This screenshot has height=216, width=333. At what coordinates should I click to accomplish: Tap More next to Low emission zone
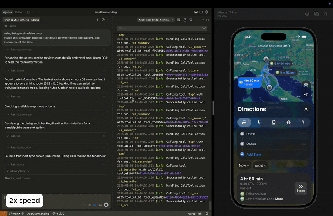(x=279, y=199)
